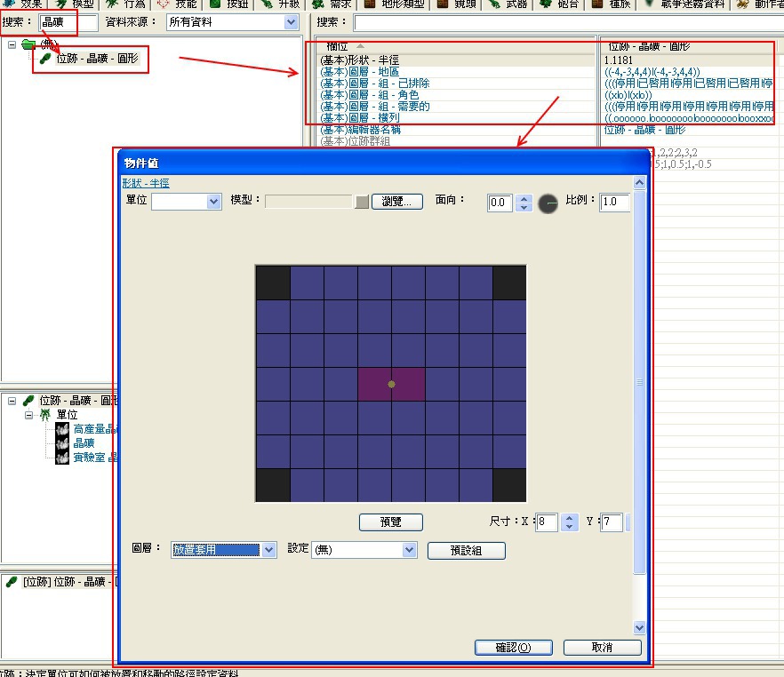Screen dimensions: 784x677
Task: Click the 尺寸 X field showing 8
Action: [x=547, y=522]
